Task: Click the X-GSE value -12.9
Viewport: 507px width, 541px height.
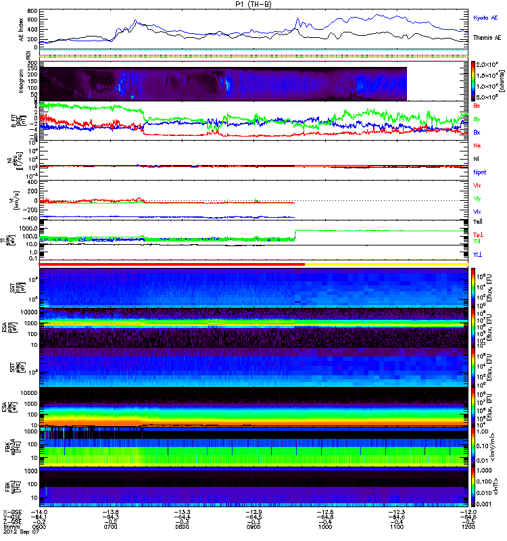Action: click(254, 512)
